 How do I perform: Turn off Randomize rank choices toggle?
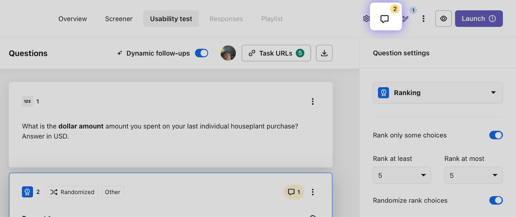(x=496, y=200)
